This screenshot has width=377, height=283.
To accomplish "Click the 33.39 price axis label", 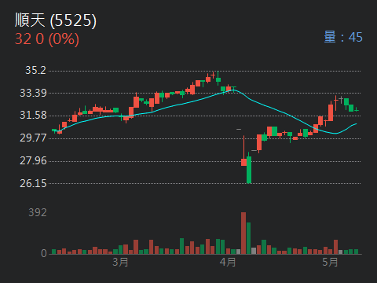I will point(33,93).
